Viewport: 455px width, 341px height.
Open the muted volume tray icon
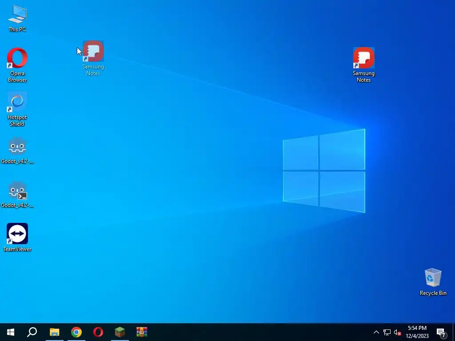pyautogui.click(x=397, y=332)
